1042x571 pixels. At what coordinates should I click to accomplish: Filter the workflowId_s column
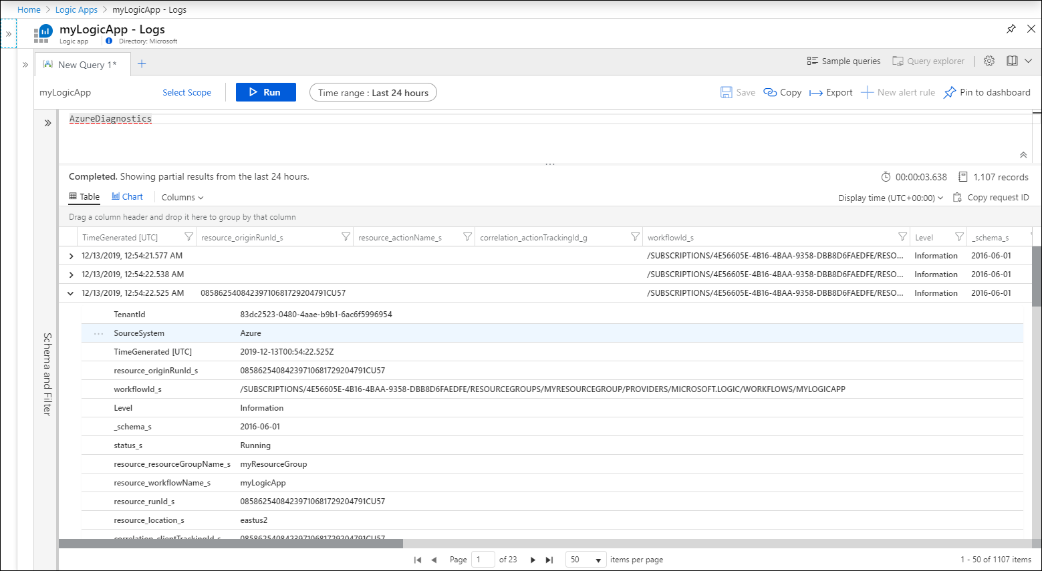point(902,237)
